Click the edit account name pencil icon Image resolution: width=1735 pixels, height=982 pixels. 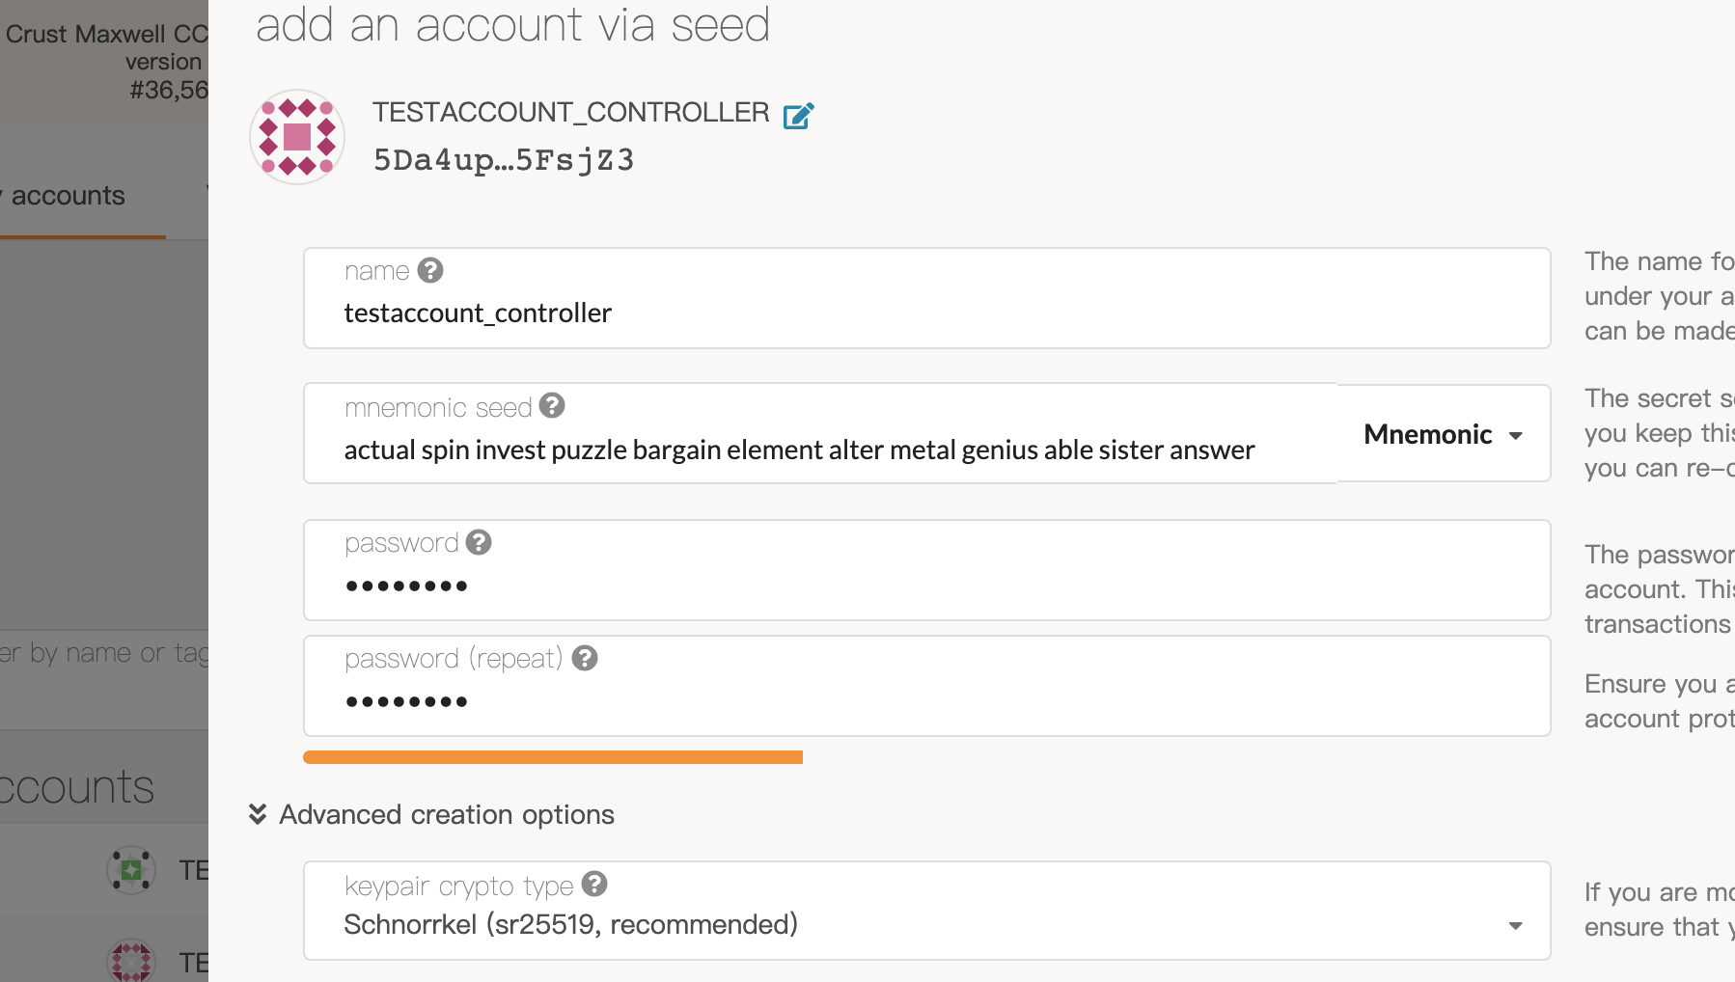point(798,116)
